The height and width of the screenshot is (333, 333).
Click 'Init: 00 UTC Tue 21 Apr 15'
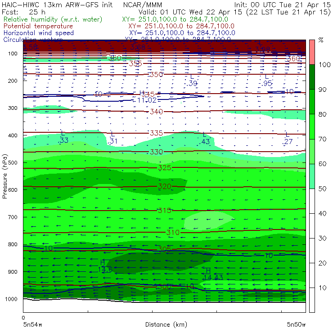tap(282, 4)
